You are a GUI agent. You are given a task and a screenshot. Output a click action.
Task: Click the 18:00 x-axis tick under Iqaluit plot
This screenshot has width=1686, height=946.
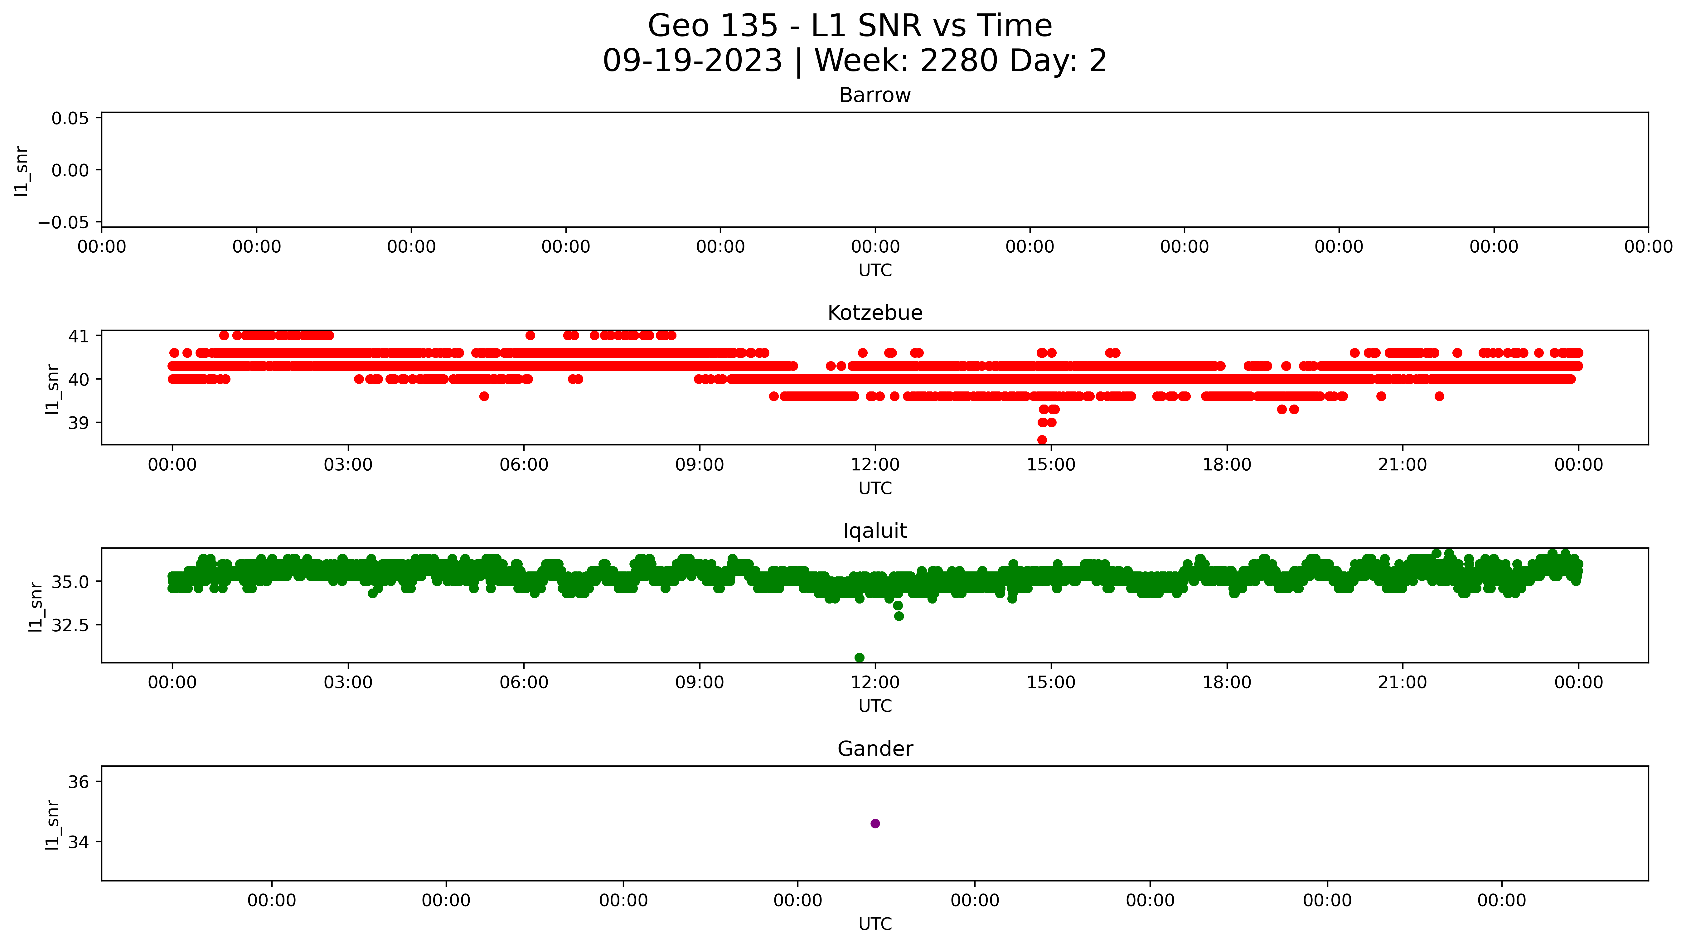[x=1227, y=683]
